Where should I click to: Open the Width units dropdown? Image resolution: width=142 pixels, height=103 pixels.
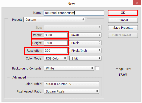coord(85,35)
